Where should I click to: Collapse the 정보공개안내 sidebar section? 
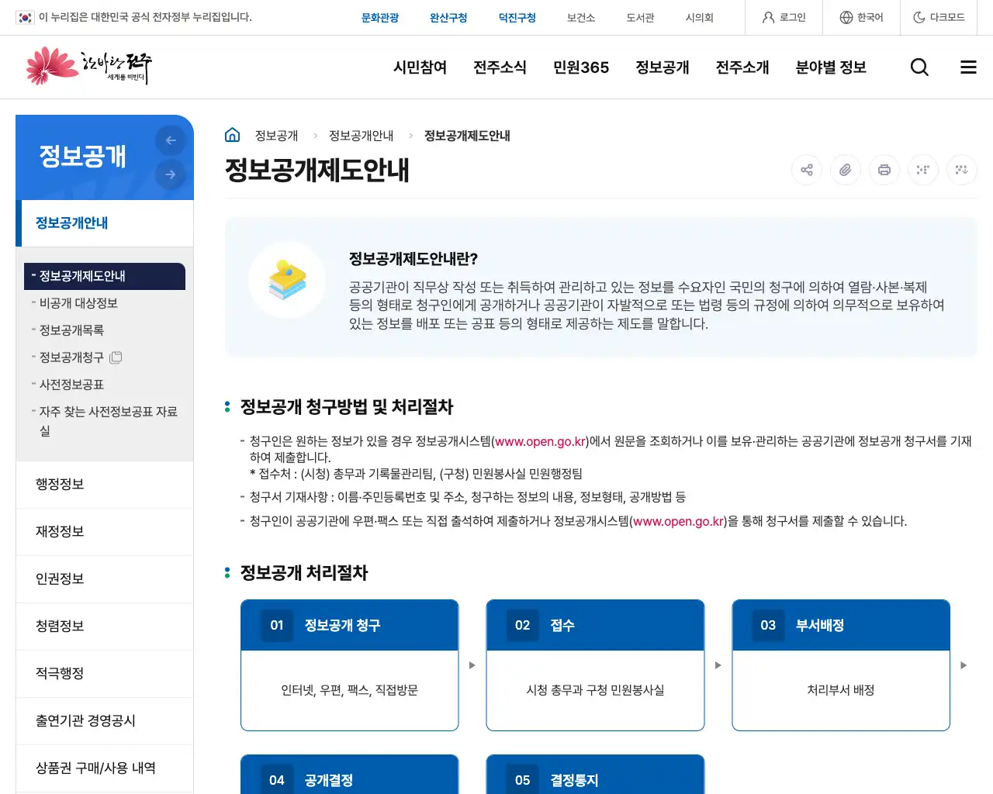pyautogui.click(x=105, y=223)
